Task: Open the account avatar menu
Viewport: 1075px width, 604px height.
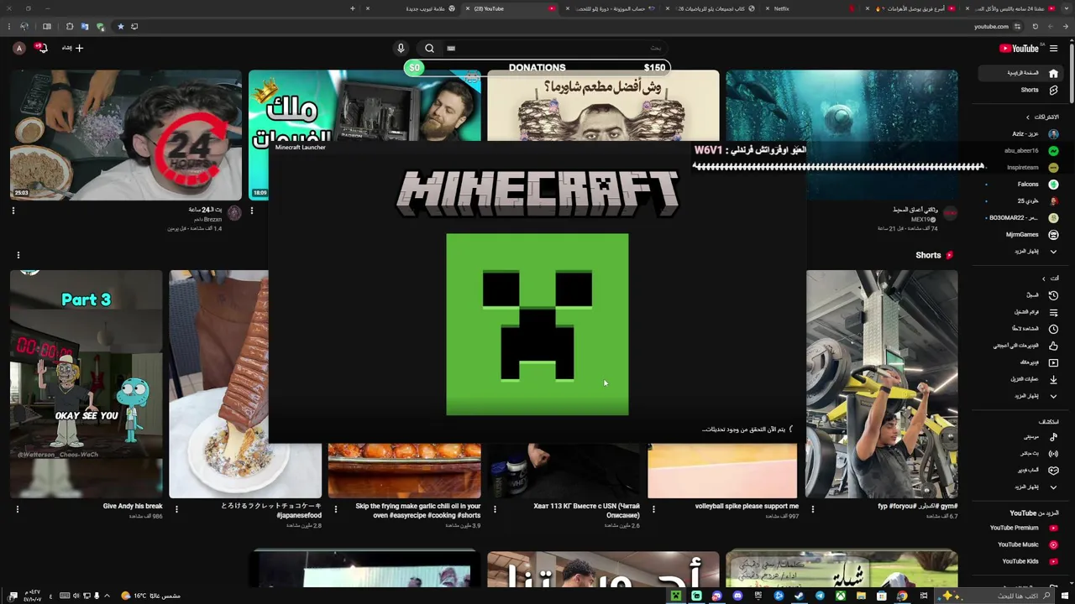Action: tap(19, 48)
